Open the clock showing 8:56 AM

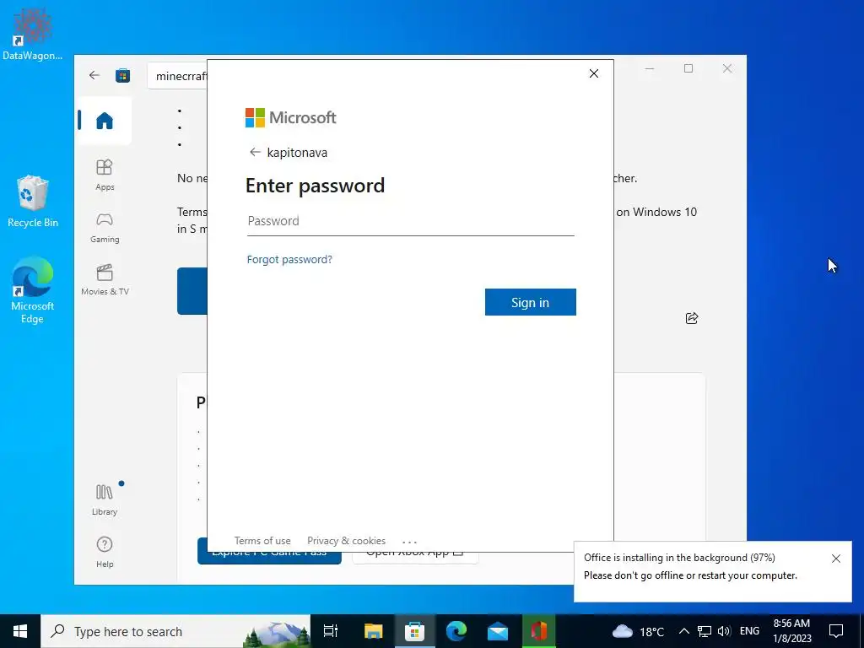click(791, 631)
